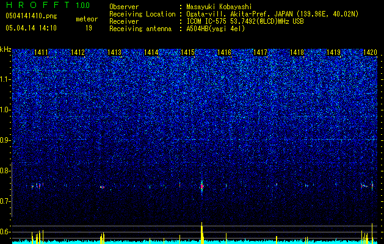
Task: Click the kHz axis unit label
Action: point(5,49)
